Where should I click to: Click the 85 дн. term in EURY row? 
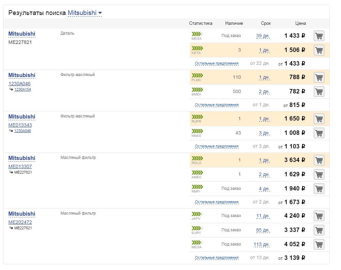point(263,230)
